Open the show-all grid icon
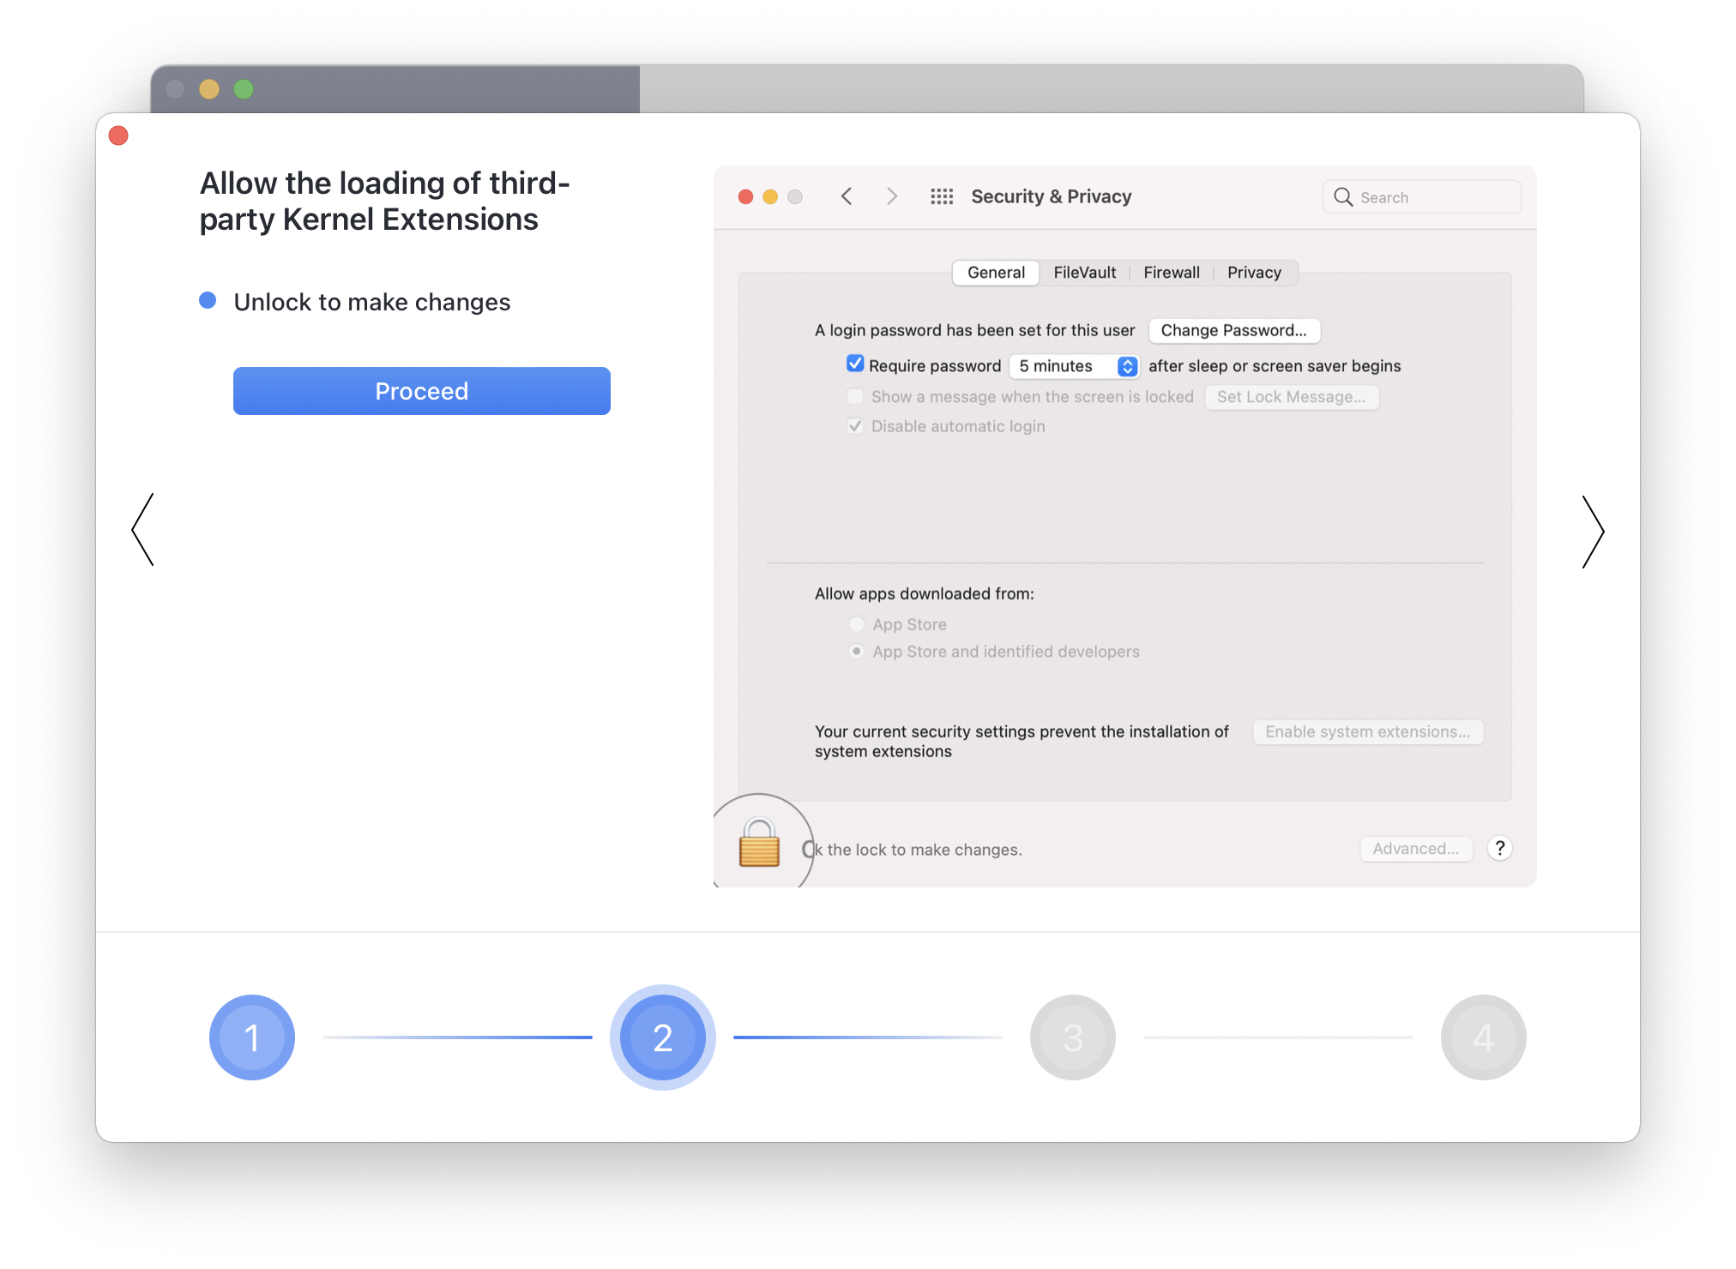The width and height of the screenshot is (1736, 1269). [x=941, y=197]
